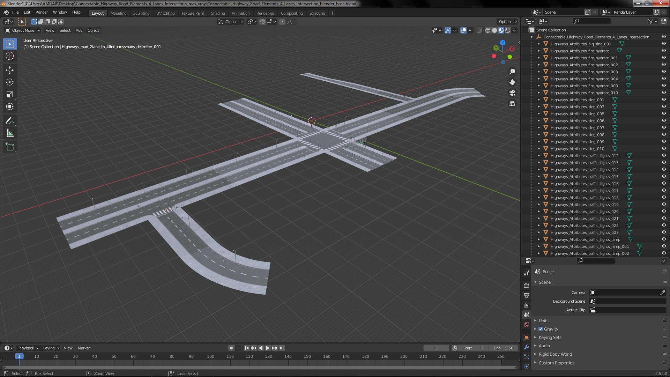670x377 pixels.
Task: Switch to the Shading workspace tab
Action: 217,13
